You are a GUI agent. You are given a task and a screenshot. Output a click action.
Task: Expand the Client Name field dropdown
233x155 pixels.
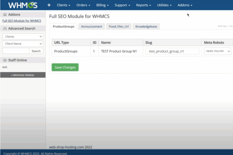[23, 44]
